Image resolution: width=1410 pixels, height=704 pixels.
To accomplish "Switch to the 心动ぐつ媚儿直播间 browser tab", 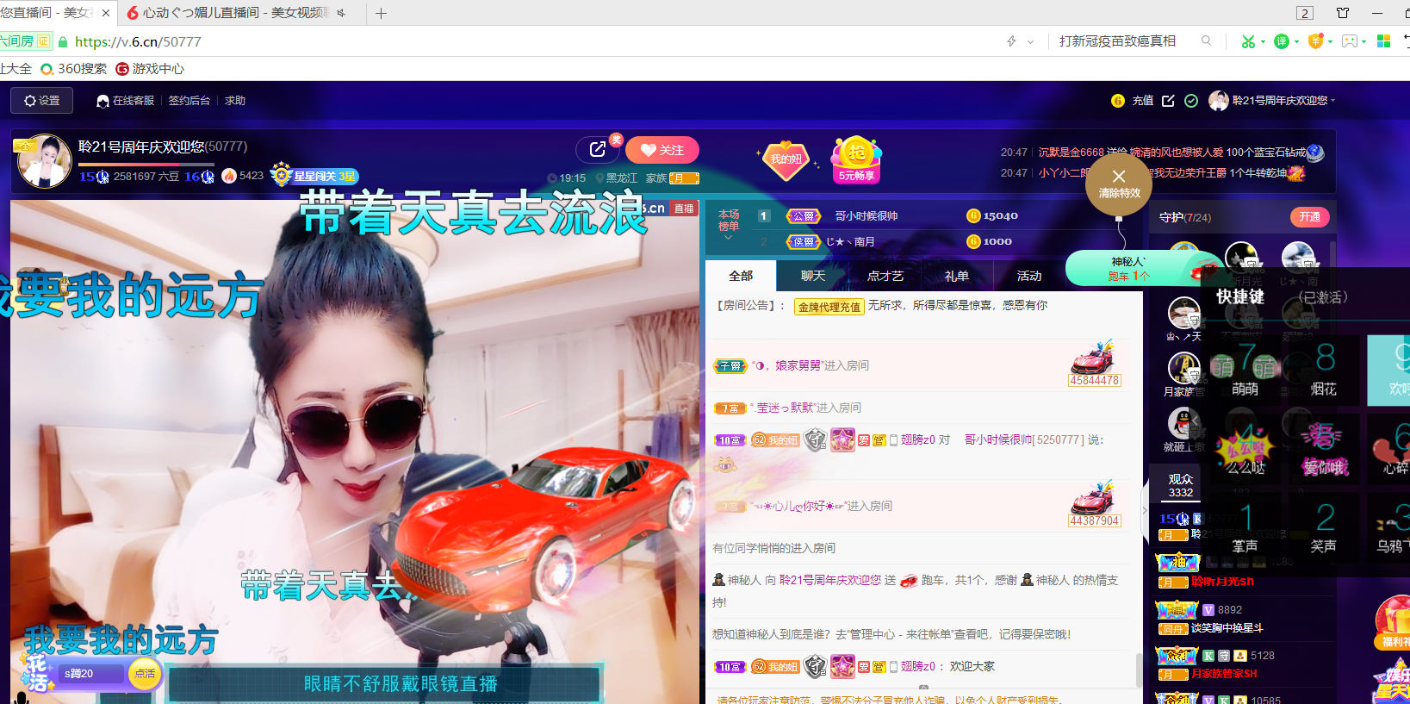I will pyautogui.click(x=236, y=13).
